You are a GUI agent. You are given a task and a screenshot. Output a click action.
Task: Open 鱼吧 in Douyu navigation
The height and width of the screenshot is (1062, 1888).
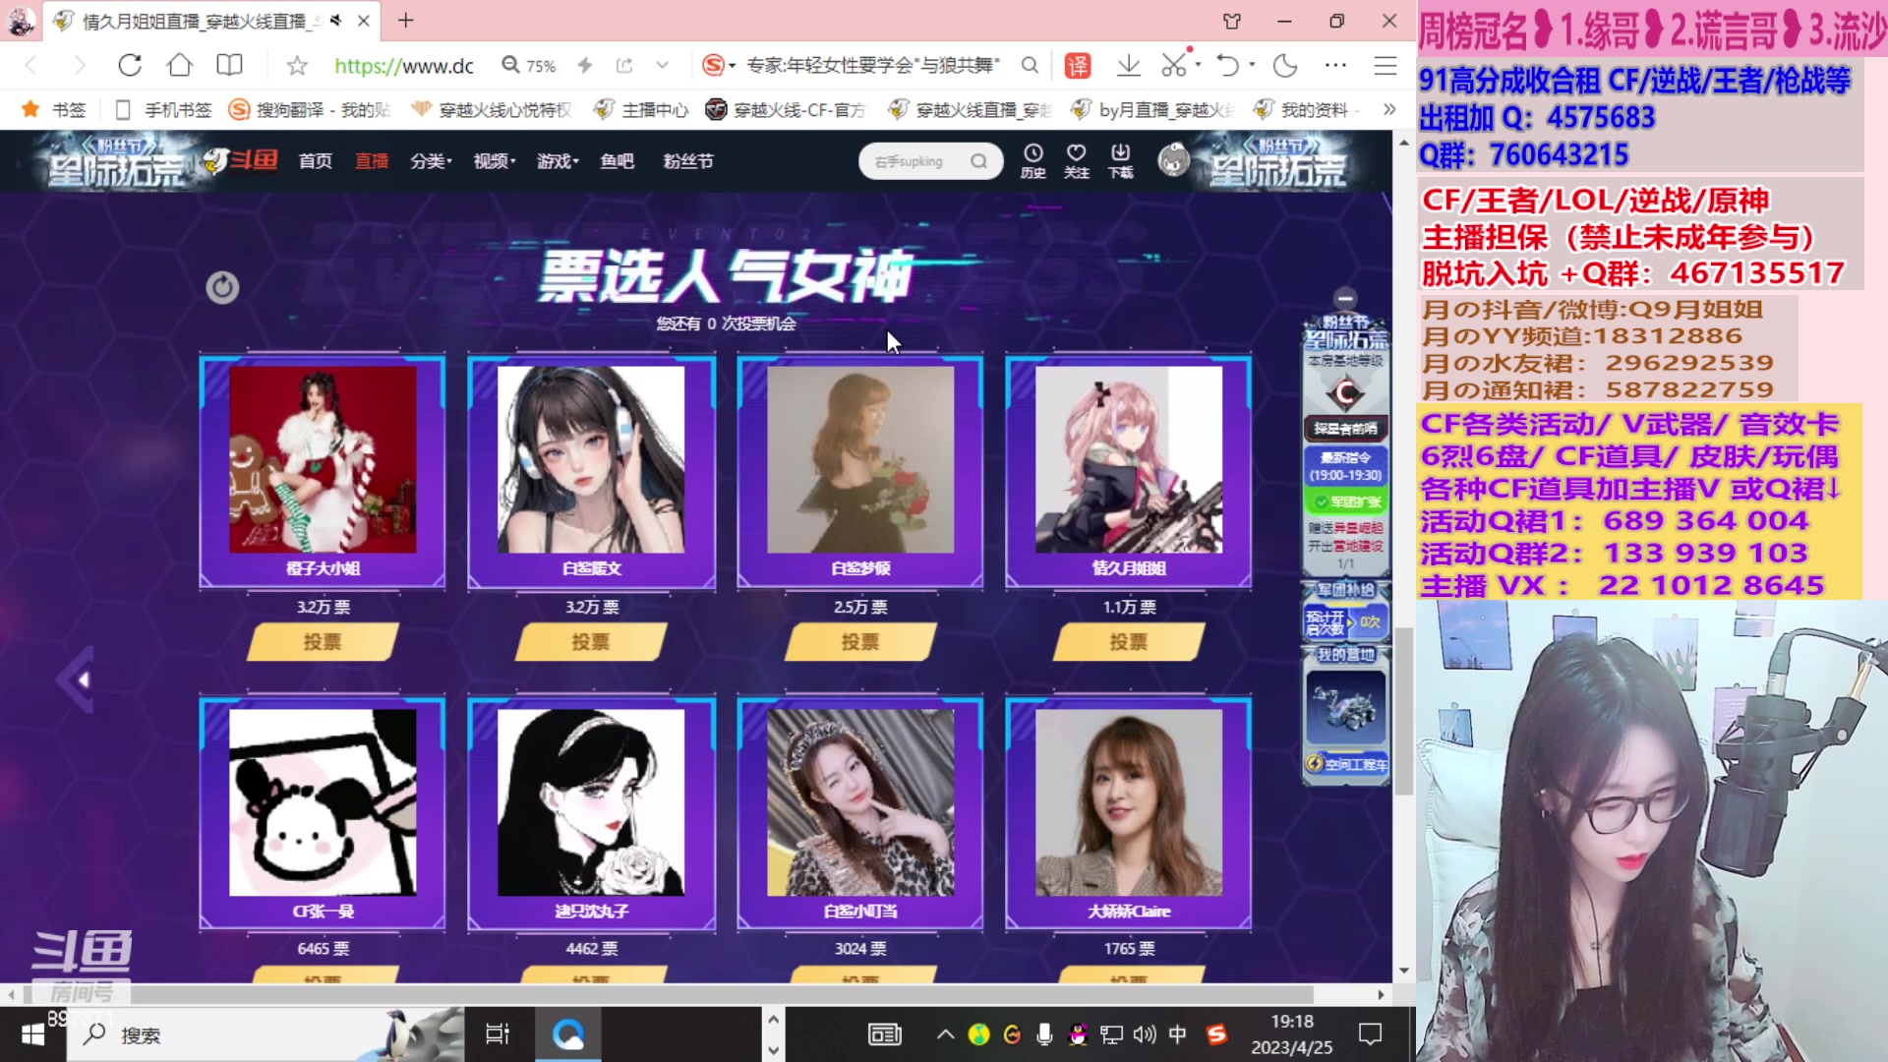(618, 161)
